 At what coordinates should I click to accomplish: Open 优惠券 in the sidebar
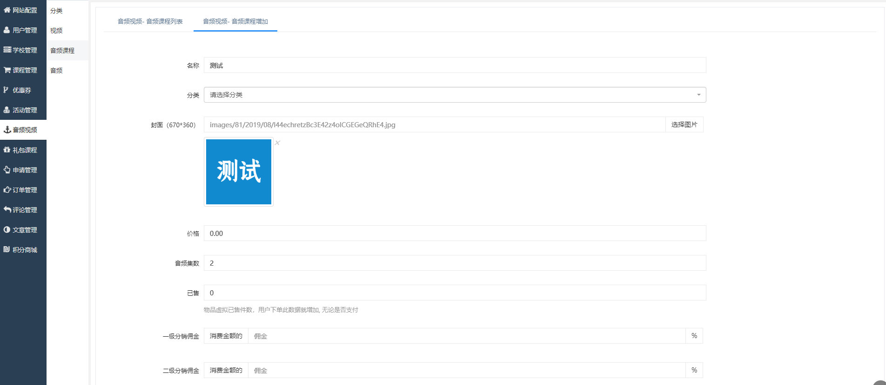[x=23, y=90]
